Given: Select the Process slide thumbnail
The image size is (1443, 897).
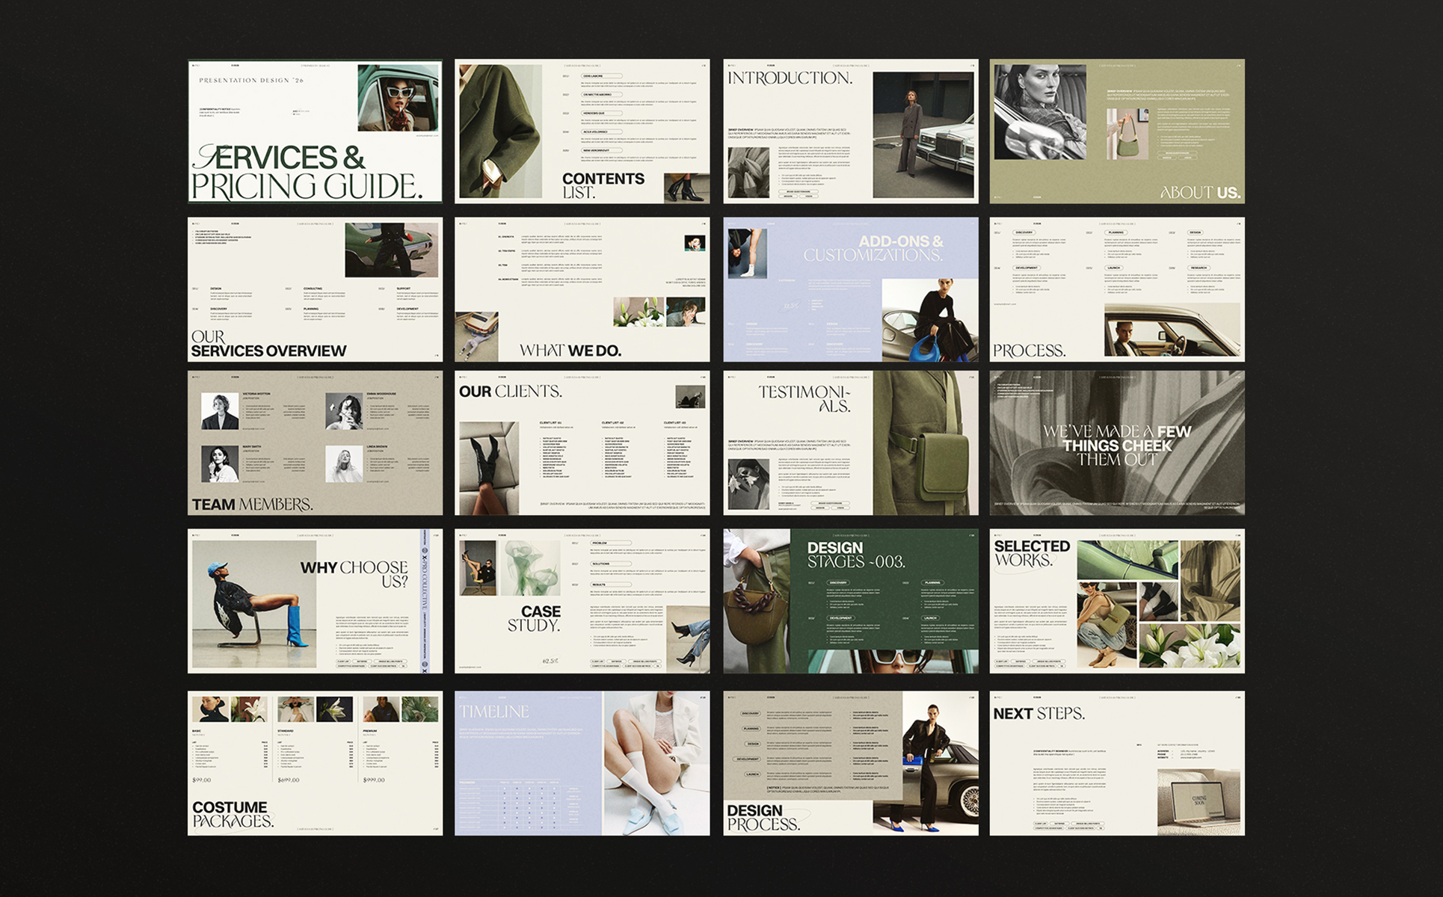Looking at the screenshot, I should [1117, 290].
